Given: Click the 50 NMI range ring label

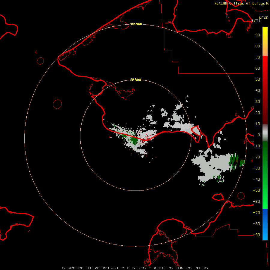Looking at the screenshot, I should click(x=136, y=79).
